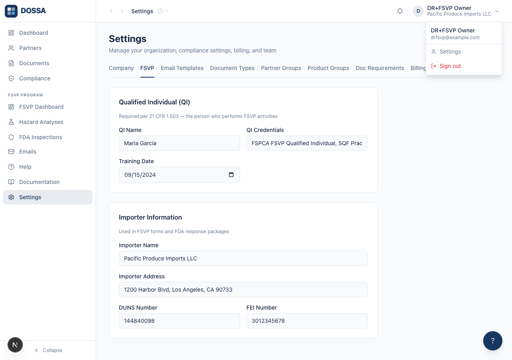This screenshot has width=512, height=360.
Task: Choose Sign out in account menu
Action: (464, 66)
